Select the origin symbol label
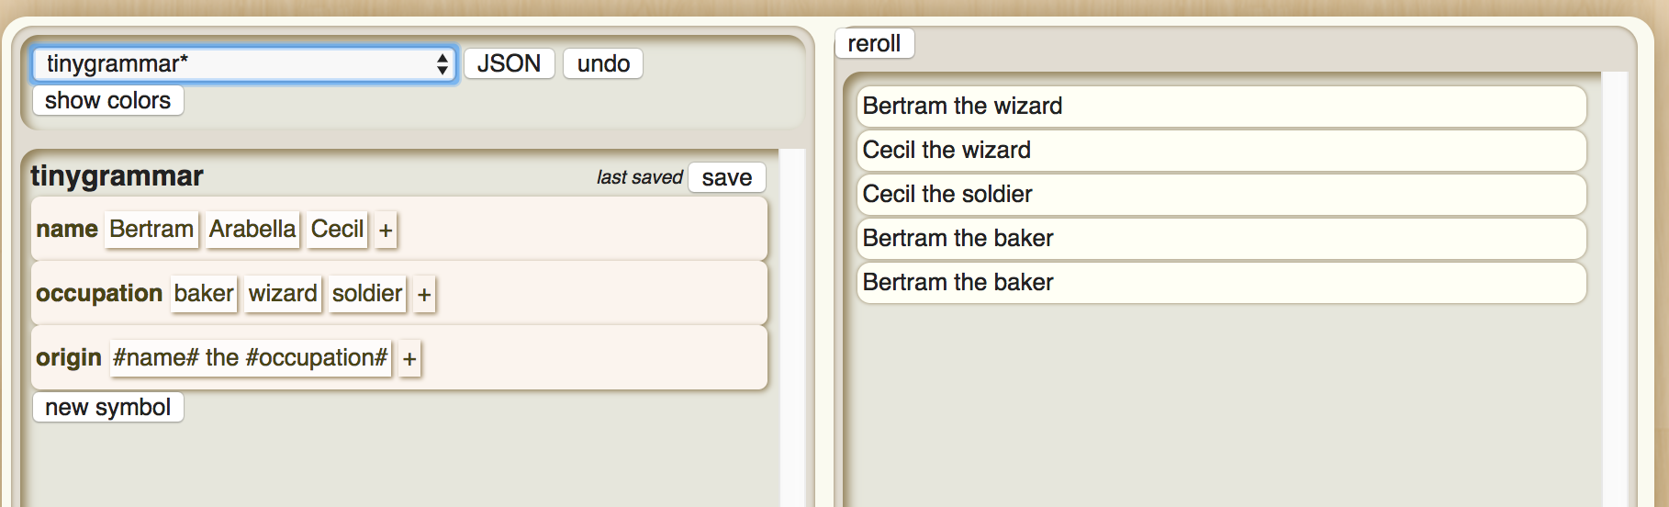Image resolution: width=1669 pixels, height=507 pixels. [x=69, y=357]
